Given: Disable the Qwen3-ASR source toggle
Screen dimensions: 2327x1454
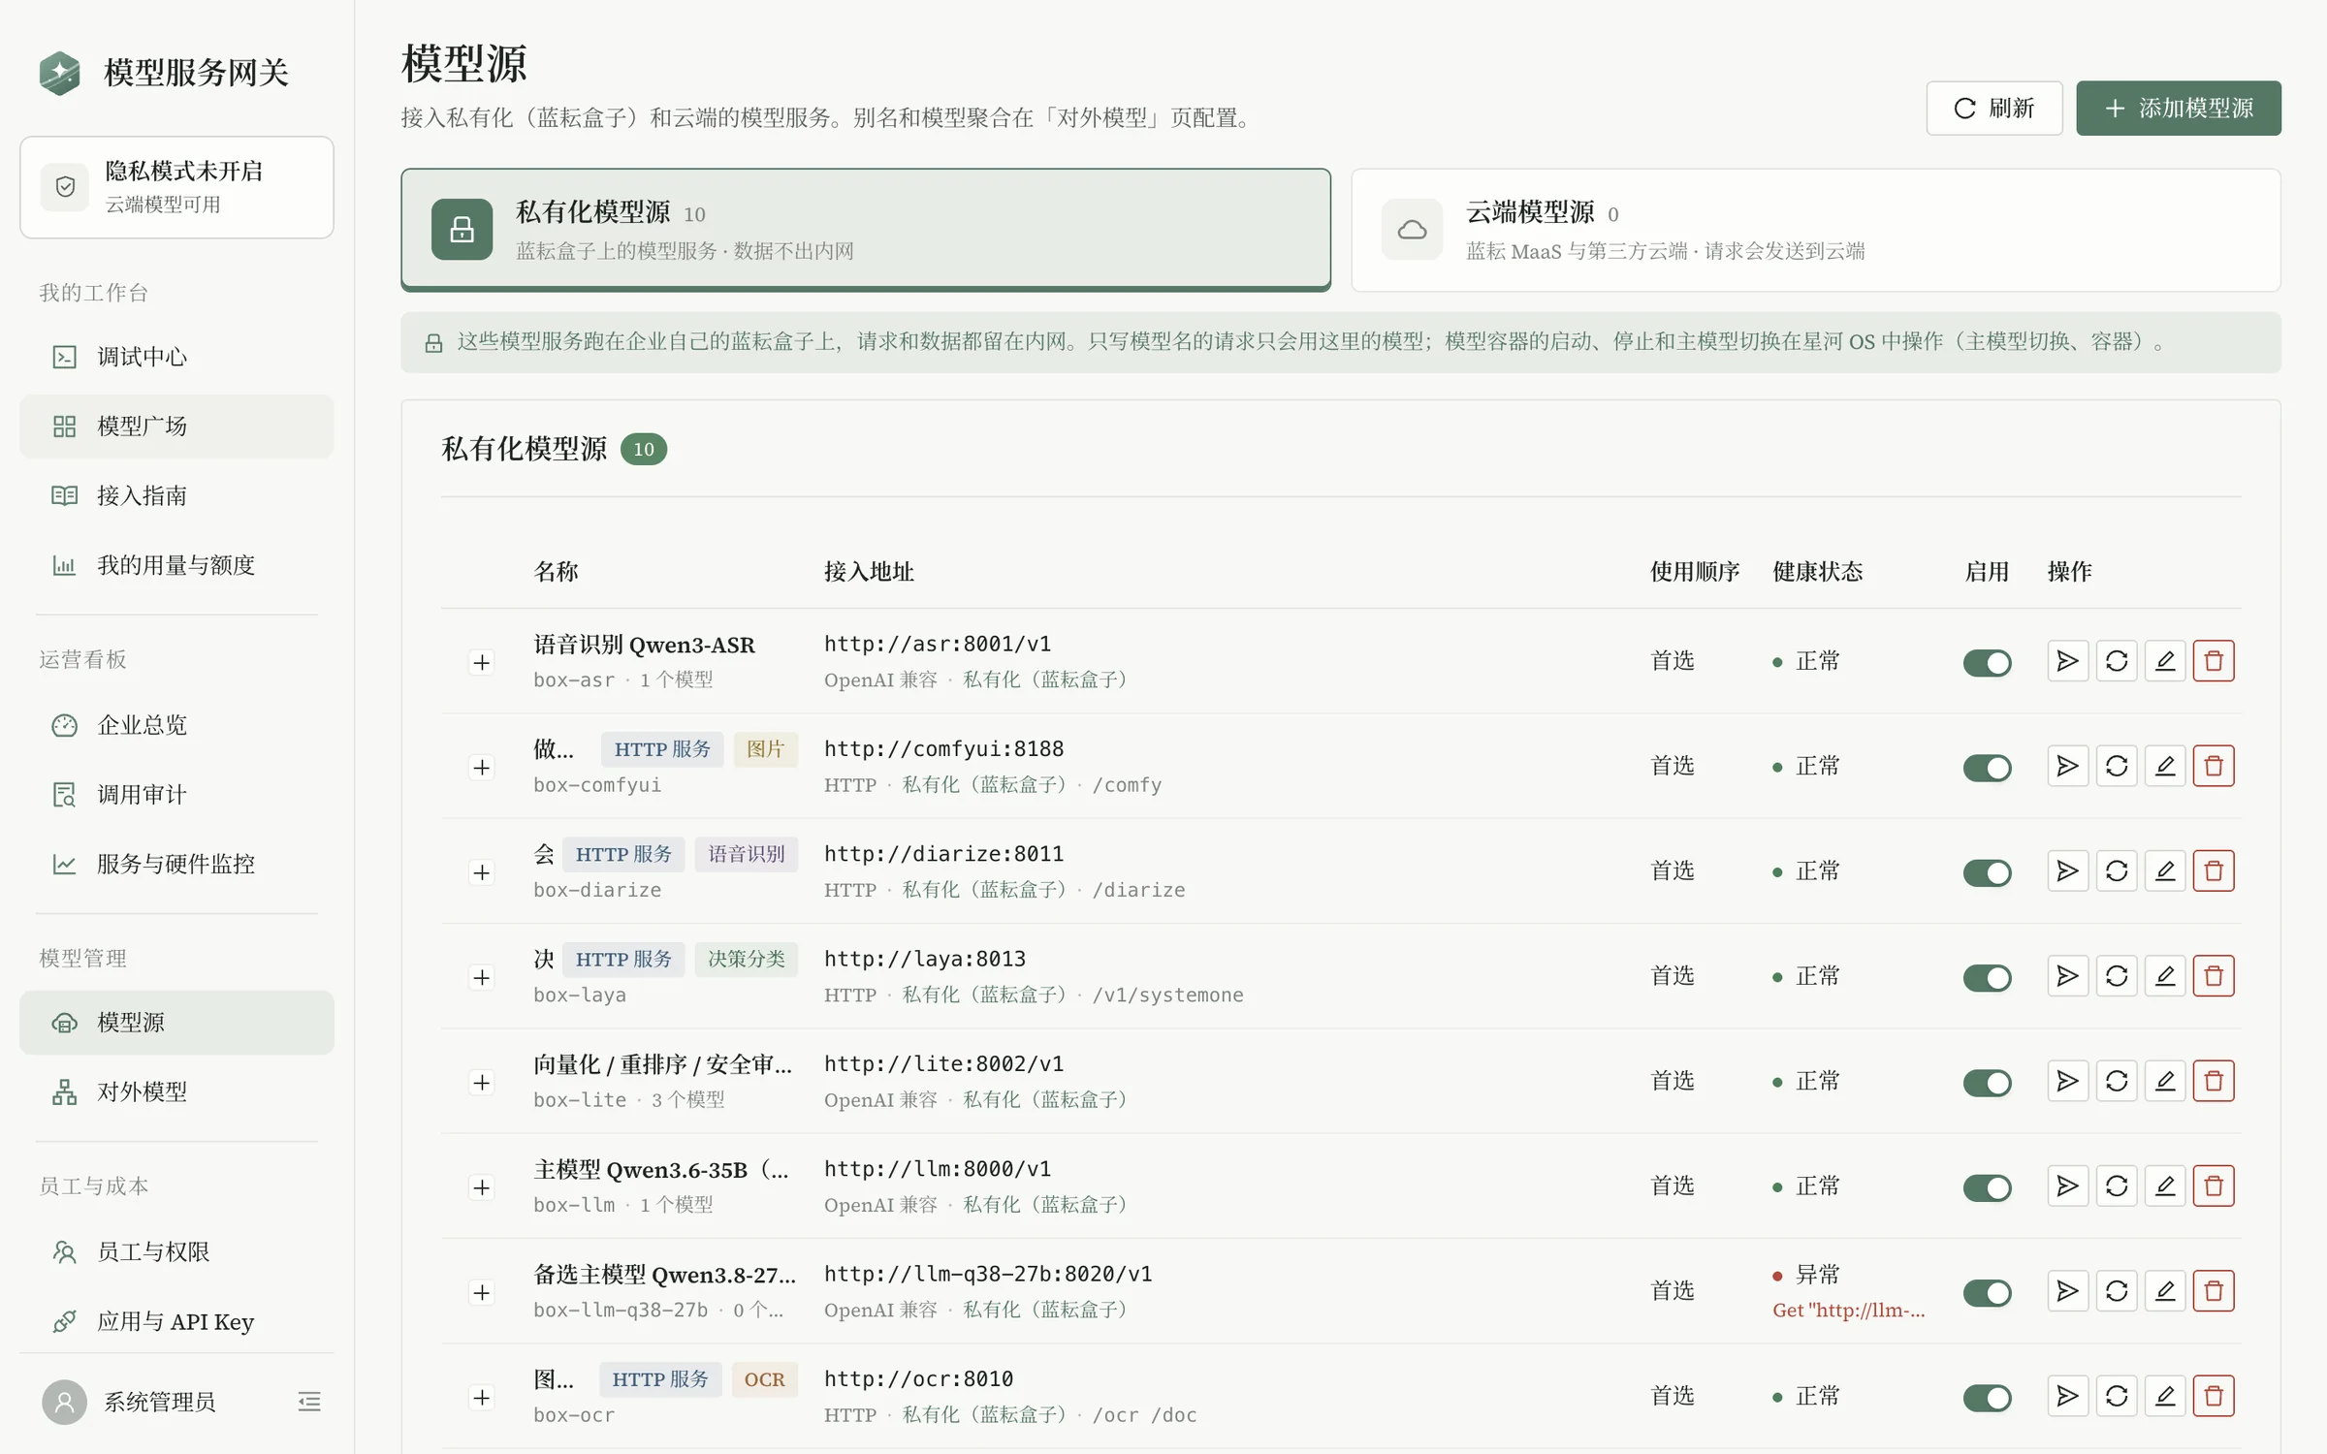Looking at the screenshot, I should pyautogui.click(x=1987, y=663).
